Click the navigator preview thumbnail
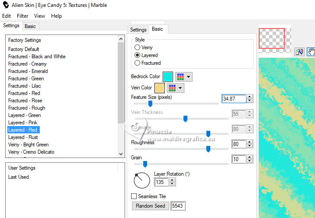 pos(275,39)
